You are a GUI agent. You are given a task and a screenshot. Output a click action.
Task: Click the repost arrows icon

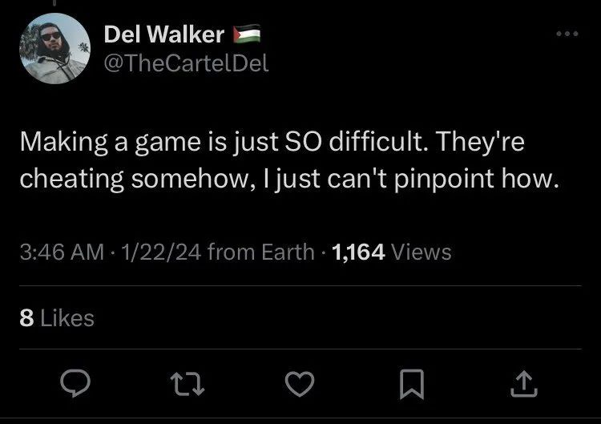[x=187, y=385]
